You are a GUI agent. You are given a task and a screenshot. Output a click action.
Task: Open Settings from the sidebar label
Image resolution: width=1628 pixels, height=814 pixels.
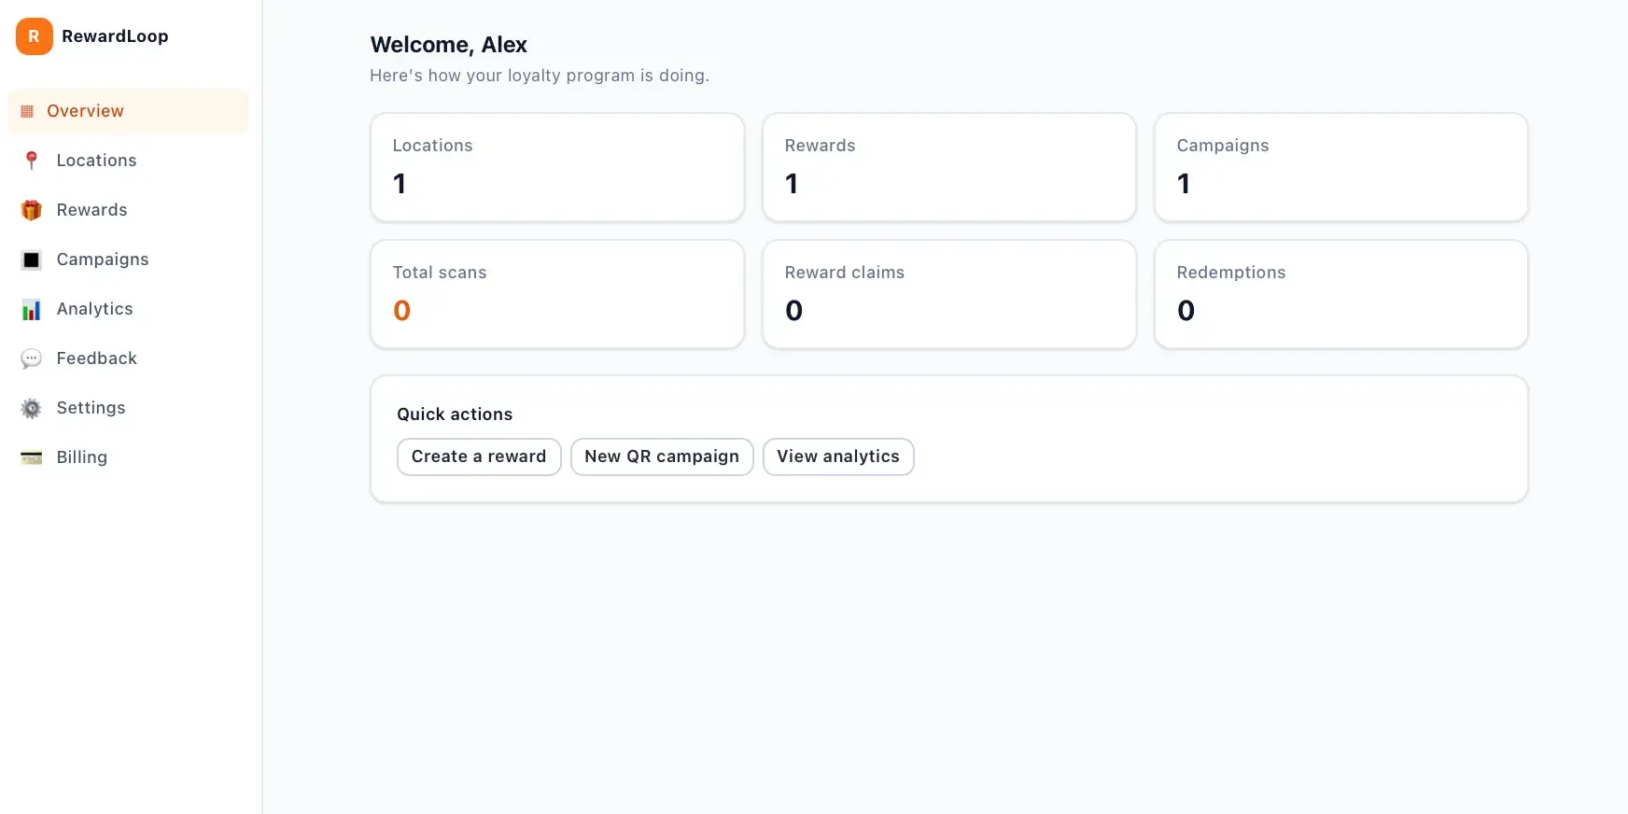[91, 408]
